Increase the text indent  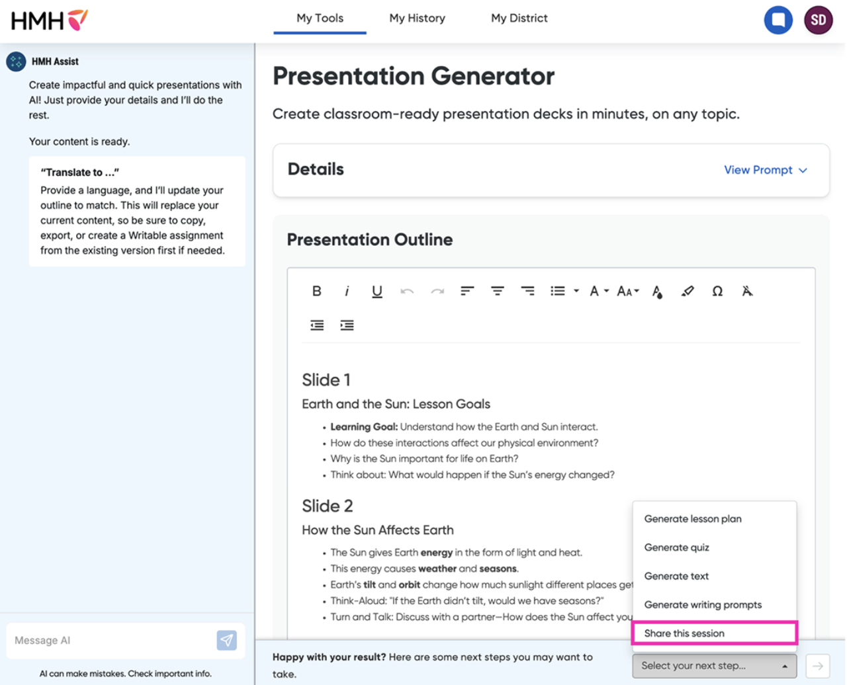347,326
